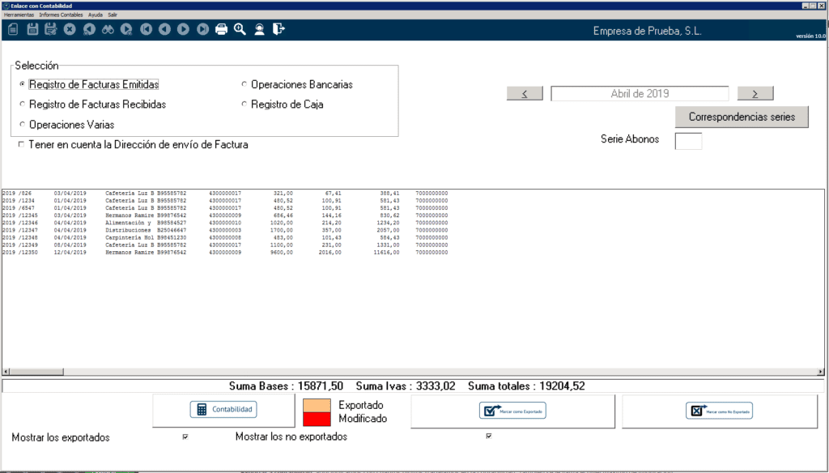Click the save diskette icon in toolbar
The image size is (829, 473).
[x=32, y=29]
